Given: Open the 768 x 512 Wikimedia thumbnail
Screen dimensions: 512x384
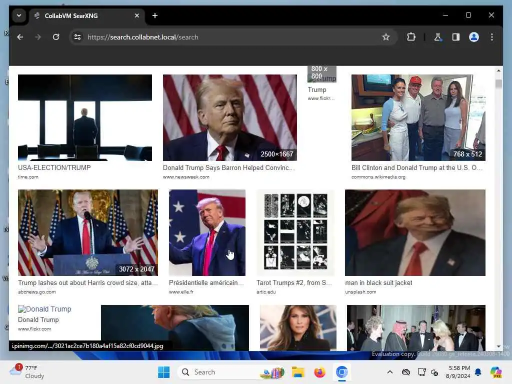Looking at the screenshot, I should [x=418, y=117].
